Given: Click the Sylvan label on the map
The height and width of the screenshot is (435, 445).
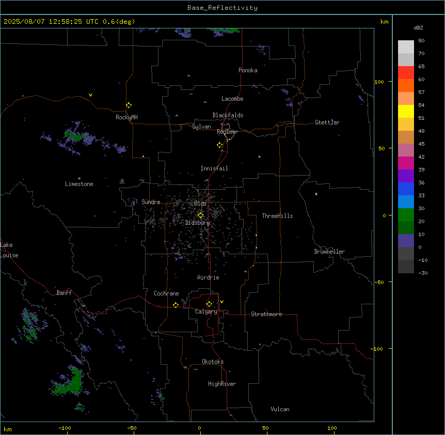Looking at the screenshot, I should (x=201, y=127).
